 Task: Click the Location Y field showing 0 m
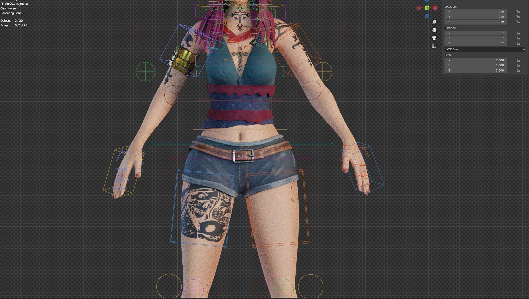(x=476, y=17)
